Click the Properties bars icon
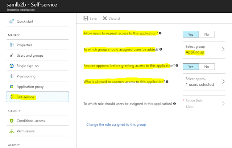This screenshot has width=232, height=148. tap(11, 45)
